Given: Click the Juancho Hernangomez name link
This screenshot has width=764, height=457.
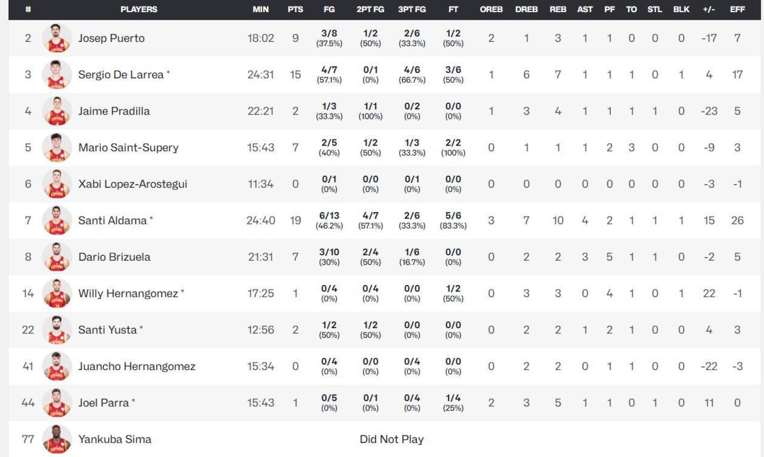Looking at the screenshot, I should 137,366.
